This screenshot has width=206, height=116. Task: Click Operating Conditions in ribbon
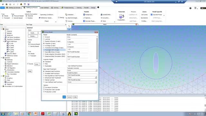(x=47, y=15)
